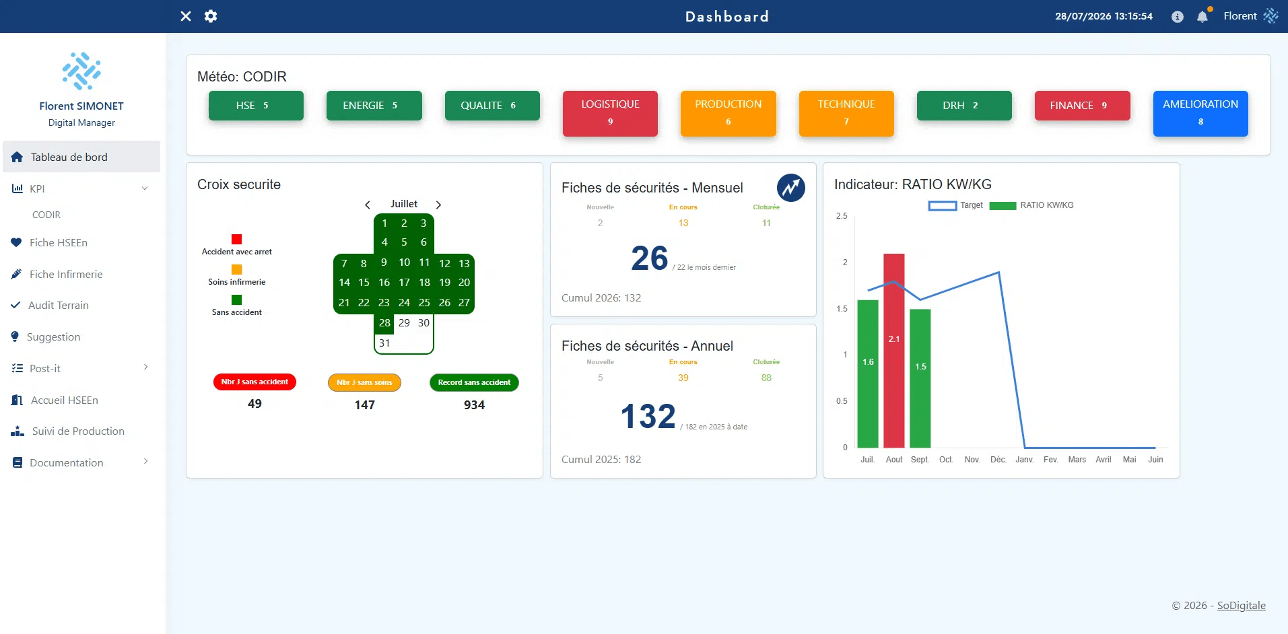Click the home icon beside Tableau de bord
This screenshot has width=1288, height=634.
[x=17, y=157]
